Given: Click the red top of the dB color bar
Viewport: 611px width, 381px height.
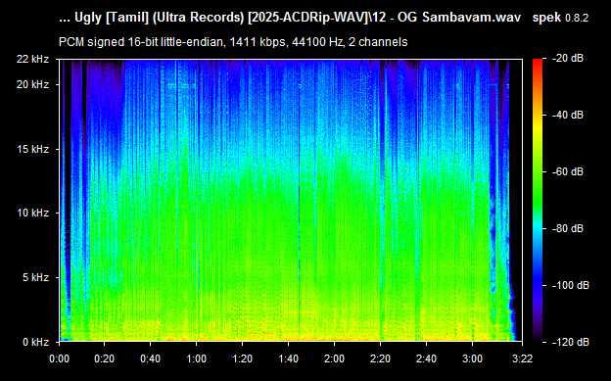Looking at the screenshot, I should 538,63.
